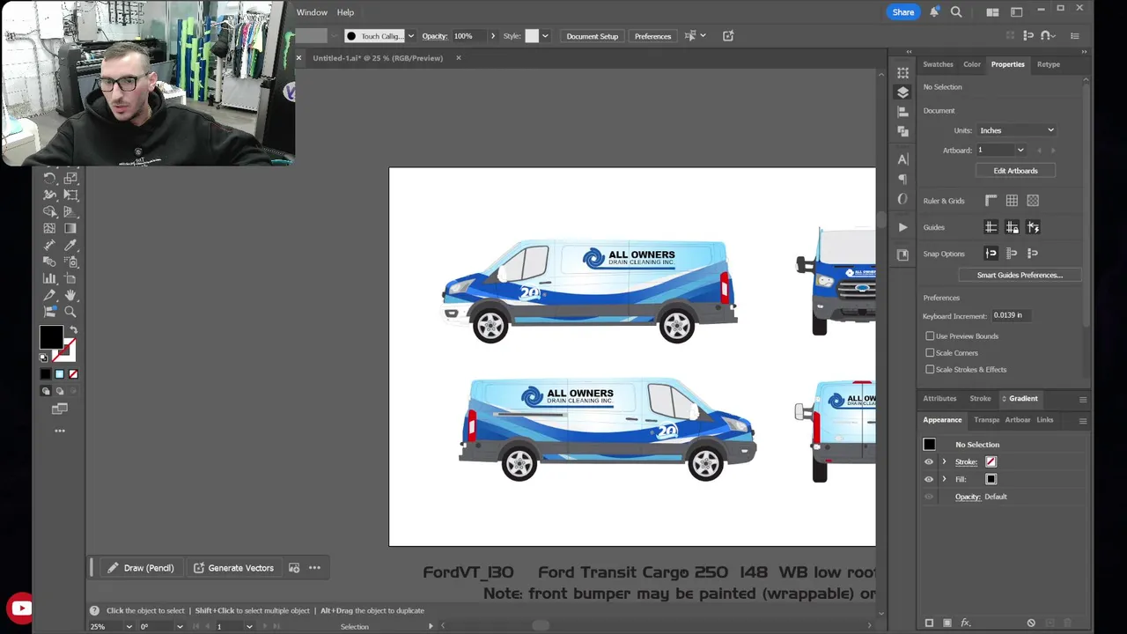1127x634 pixels.
Task: Open the Character panel icon in dock
Action: [902, 159]
